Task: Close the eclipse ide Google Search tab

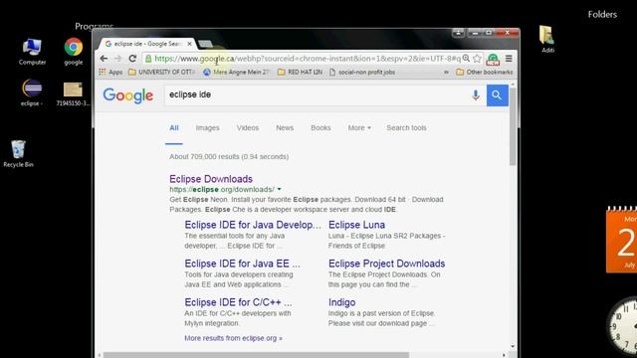Action: [189, 44]
